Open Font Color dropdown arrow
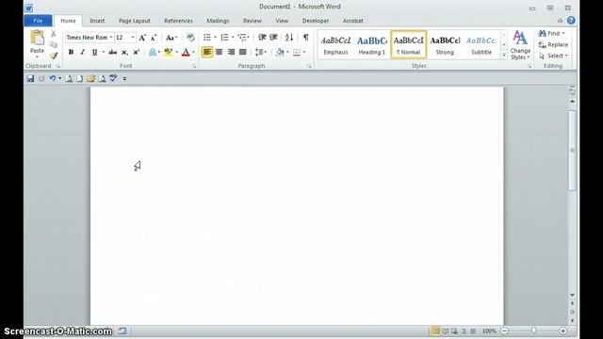Viewport: 603px width, 339px height. click(193, 53)
